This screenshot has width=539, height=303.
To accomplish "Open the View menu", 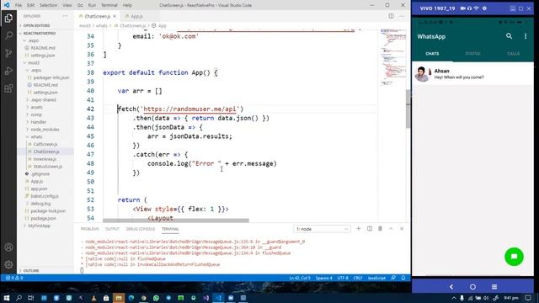I will 67,5.
